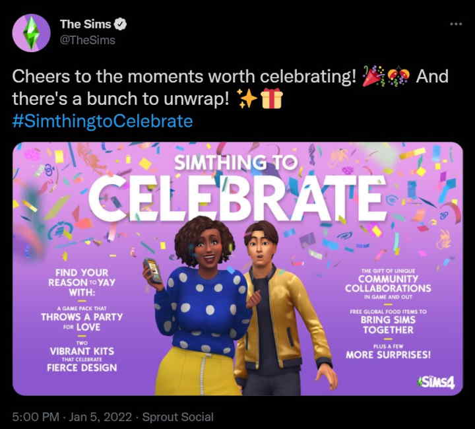Click the verified badge beside The Sims

tap(121, 24)
